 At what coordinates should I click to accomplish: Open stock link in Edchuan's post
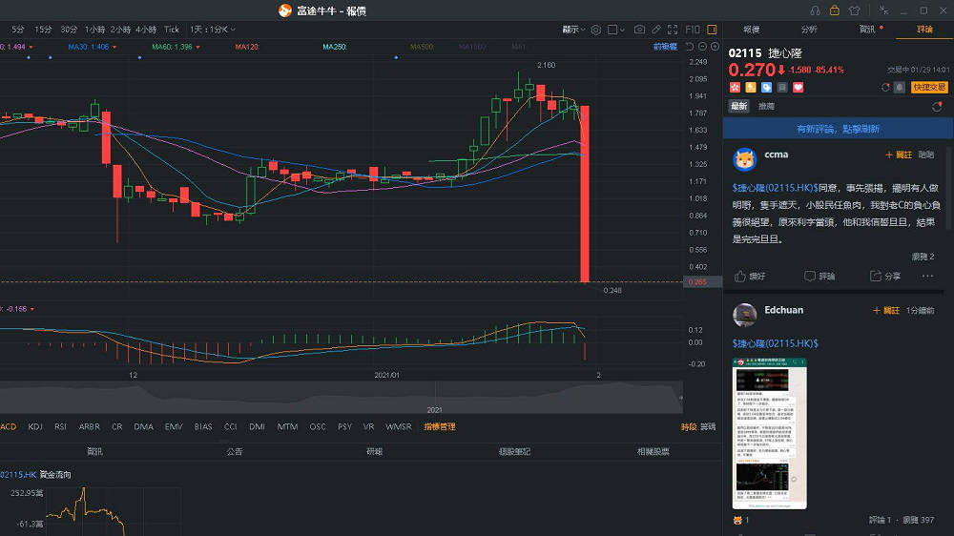tap(775, 343)
